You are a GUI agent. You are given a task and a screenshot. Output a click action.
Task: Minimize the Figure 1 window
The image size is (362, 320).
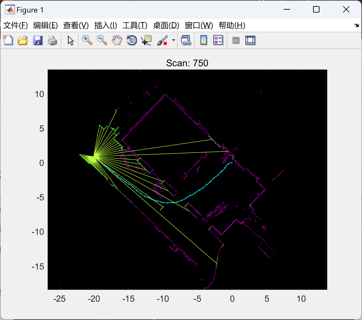287,9
